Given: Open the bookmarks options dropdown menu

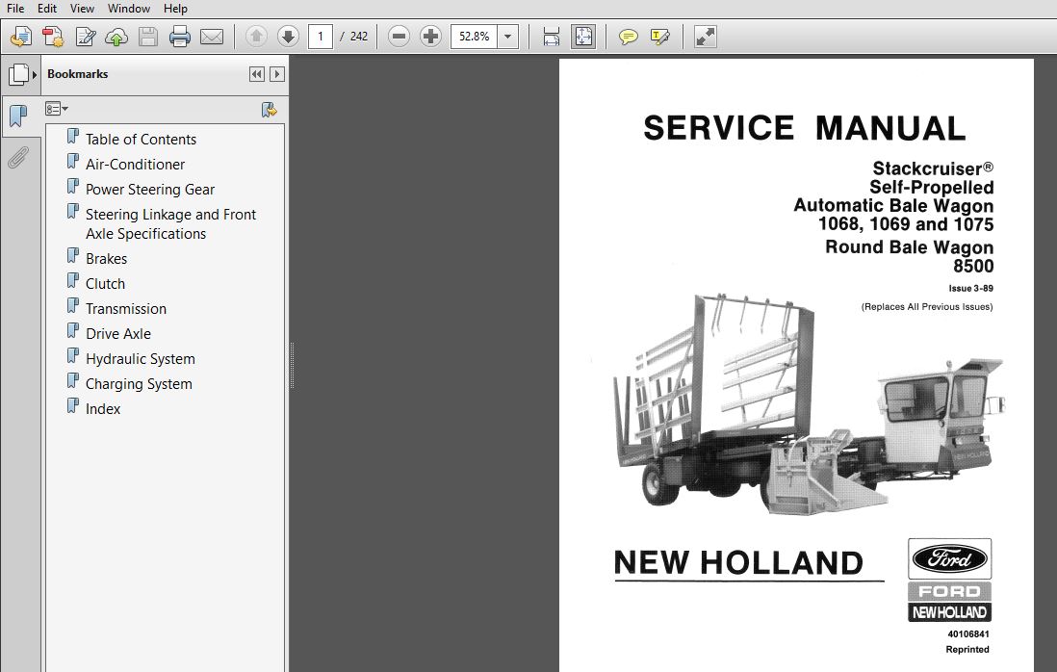Looking at the screenshot, I should click(57, 109).
